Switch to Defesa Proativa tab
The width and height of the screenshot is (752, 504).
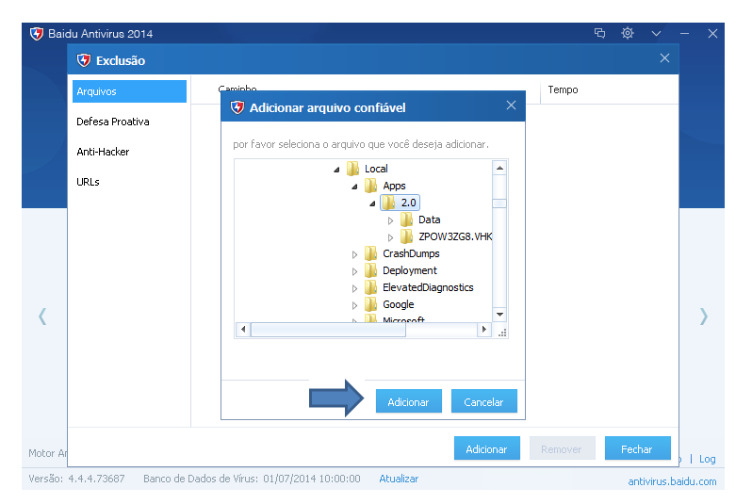pos(113,122)
